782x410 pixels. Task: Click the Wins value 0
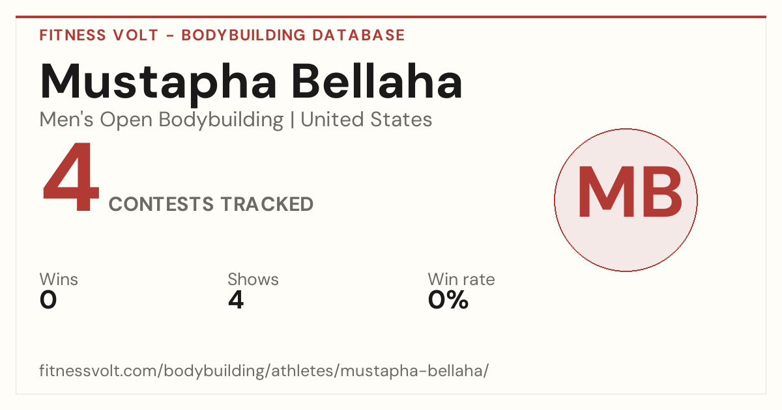coord(48,300)
